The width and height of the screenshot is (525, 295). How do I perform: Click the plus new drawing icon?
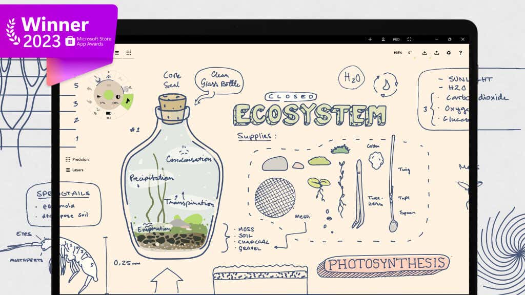[370, 39]
